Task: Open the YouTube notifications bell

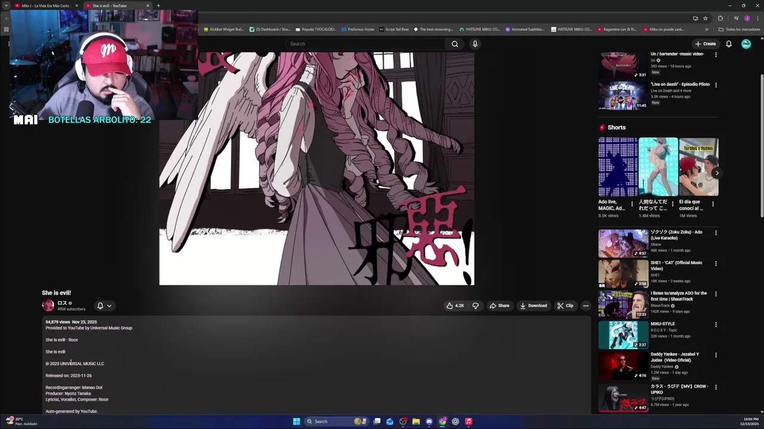Action: click(729, 43)
